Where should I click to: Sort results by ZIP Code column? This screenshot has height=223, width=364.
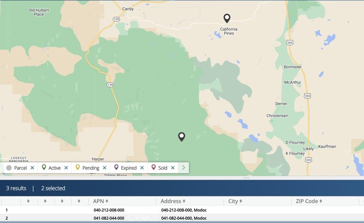(x=309, y=201)
